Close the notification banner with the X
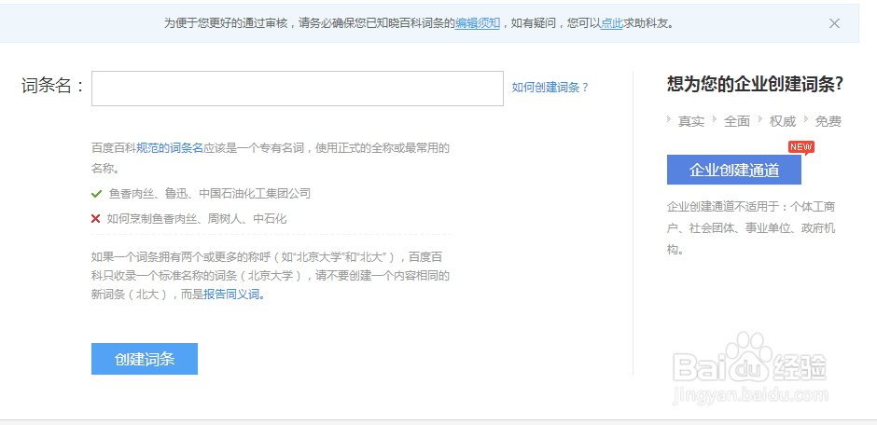 click(834, 23)
